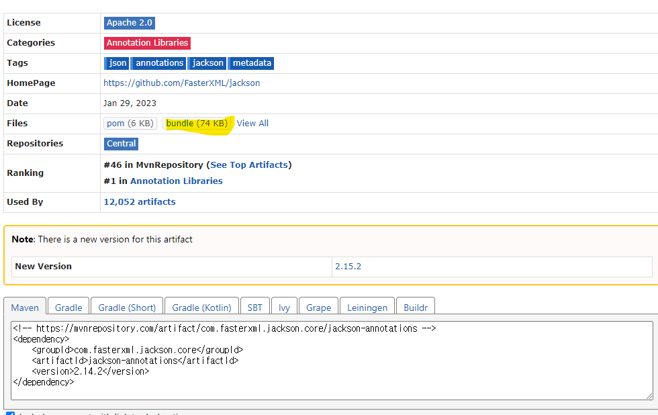The width and height of the screenshot is (658, 415).
Task: Click the 'HomePage' row label
Action: click(x=31, y=83)
